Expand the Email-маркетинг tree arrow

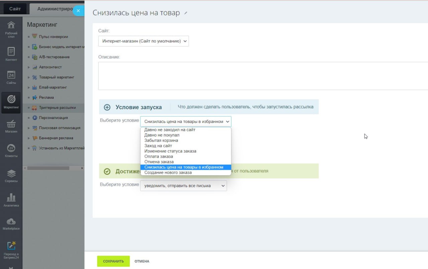tap(29, 87)
